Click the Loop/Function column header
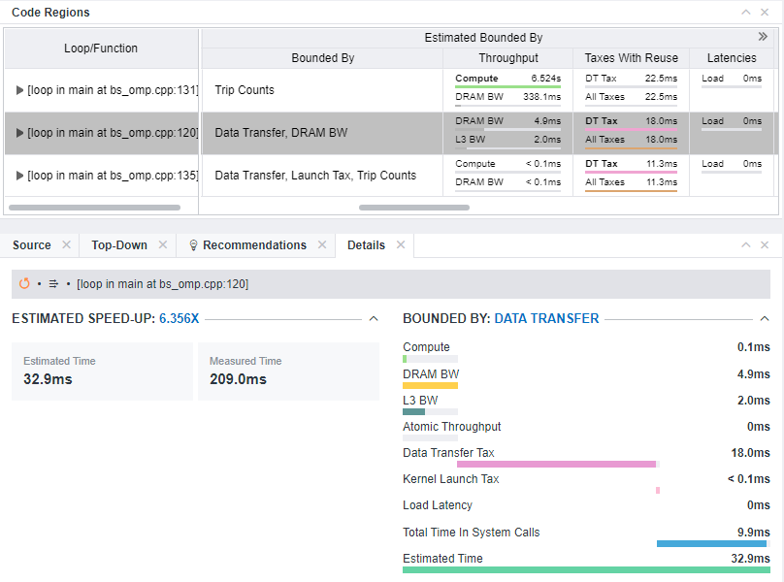Screen dimensions: 784x582 pos(101,48)
